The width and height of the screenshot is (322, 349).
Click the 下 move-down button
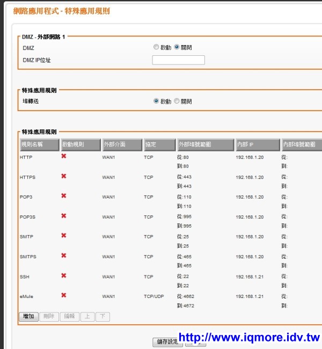pos(103,316)
